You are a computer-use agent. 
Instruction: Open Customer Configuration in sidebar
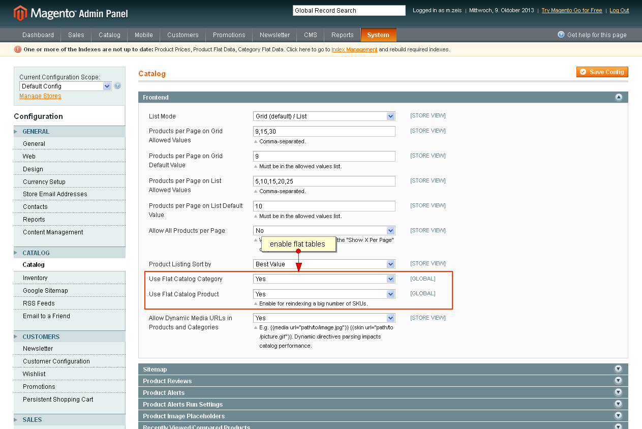(x=69, y=361)
